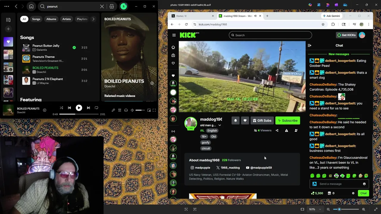Open Chrome three-dot menu
This screenshot has height=214, width=381.
click(368, 24)
